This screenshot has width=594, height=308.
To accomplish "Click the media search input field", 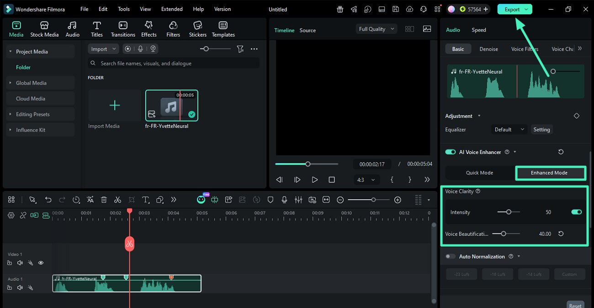I will coord(174,63).
